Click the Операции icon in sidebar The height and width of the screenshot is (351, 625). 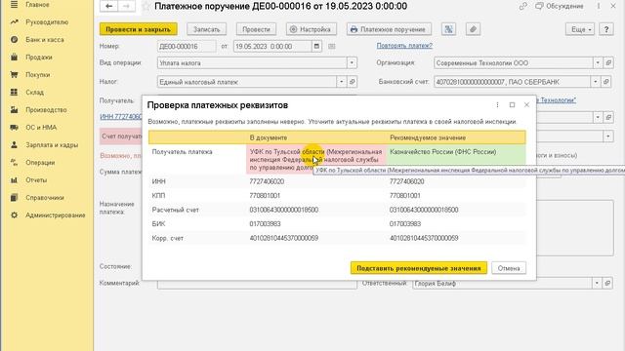14,163
